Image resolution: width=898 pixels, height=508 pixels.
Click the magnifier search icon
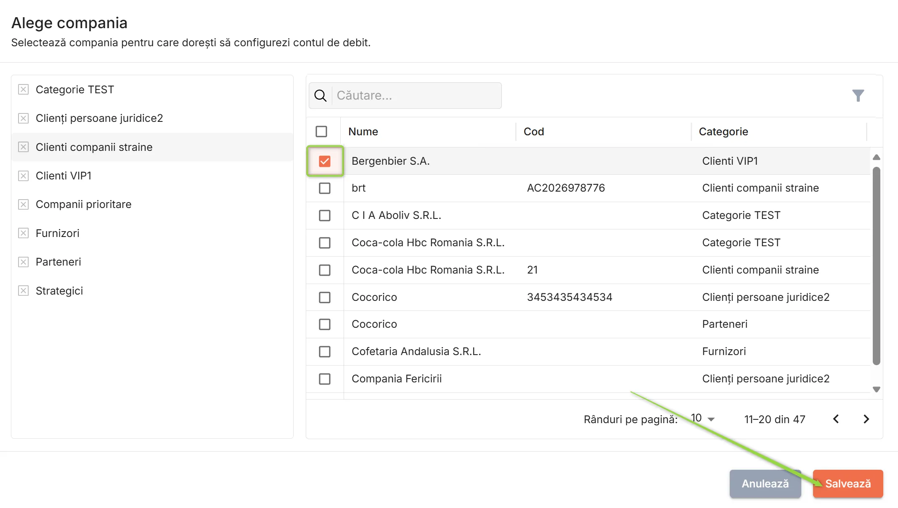321,96
